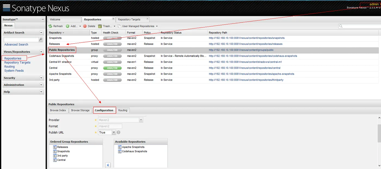
Task: Click Analyze button for Snapshots repository
Action: 112,38
